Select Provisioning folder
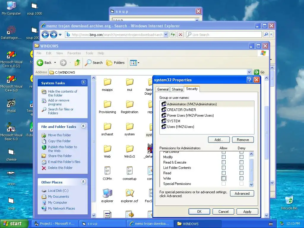This screenshot has width=304, height=228. (107, 107)
